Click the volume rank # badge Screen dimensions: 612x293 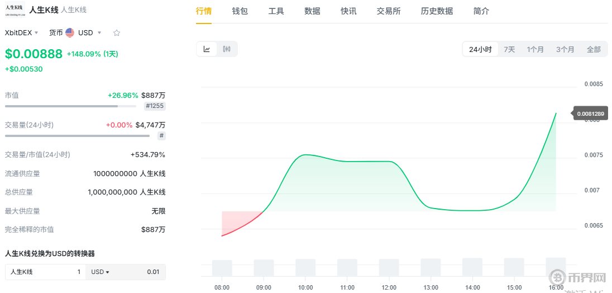(x=161, y=135)
